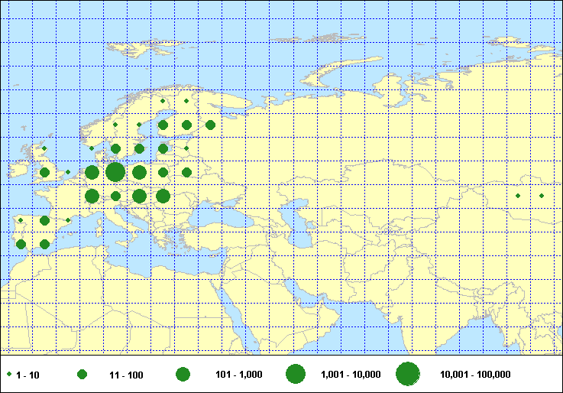Click the "10,001 - 100,000" legend label

475,375
